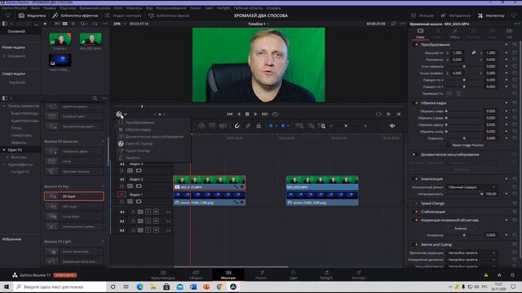Solo audio track A2 with S button
The image size is (522, 293).
coord(148,221)
